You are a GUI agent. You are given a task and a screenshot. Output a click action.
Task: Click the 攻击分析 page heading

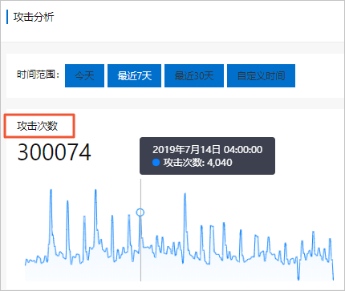pos(34,17)
